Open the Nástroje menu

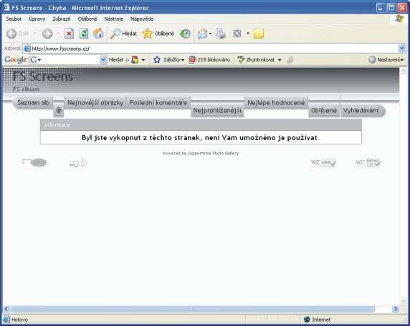pos(114,19)
